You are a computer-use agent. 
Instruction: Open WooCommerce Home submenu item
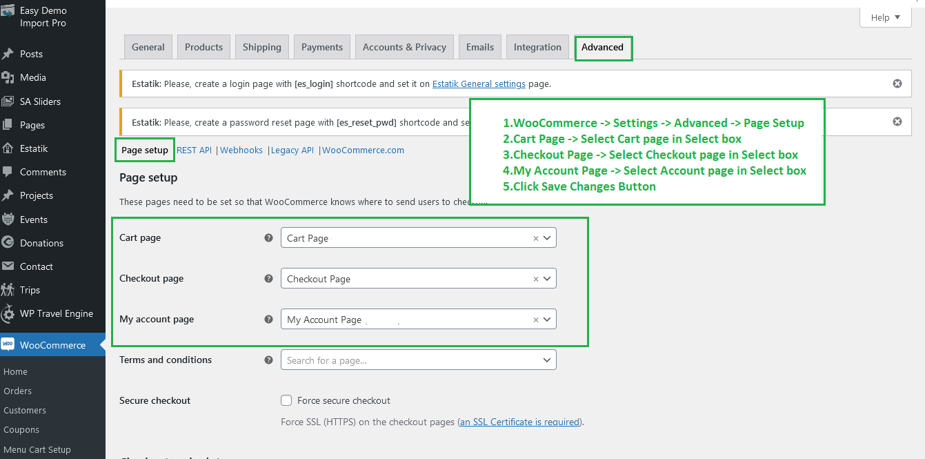point(15,371)
